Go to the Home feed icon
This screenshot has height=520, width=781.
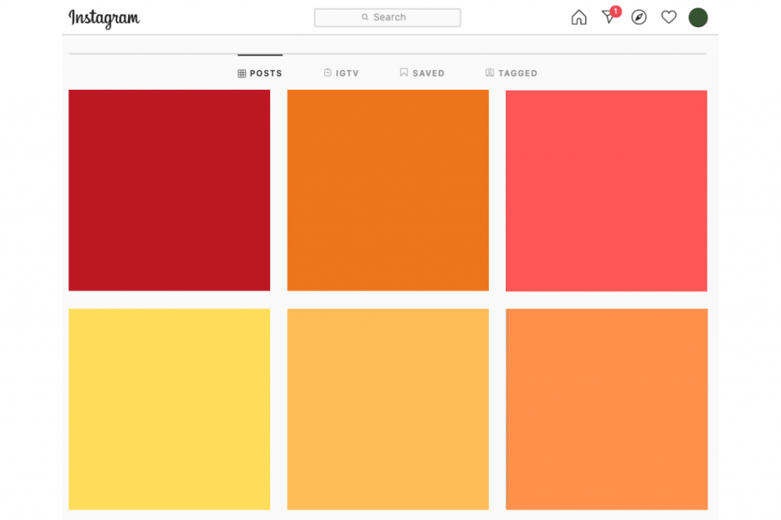click(579, 18)
